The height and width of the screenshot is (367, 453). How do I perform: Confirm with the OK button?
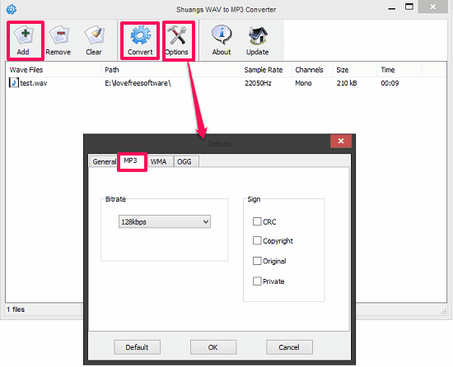213,347
